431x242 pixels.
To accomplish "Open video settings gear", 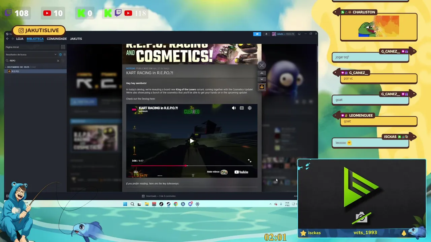I will click(250, 108).
